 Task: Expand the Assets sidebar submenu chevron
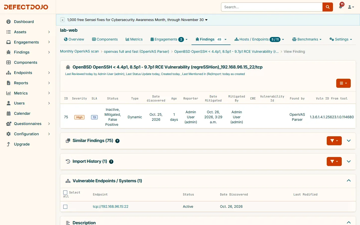(49, 32)
